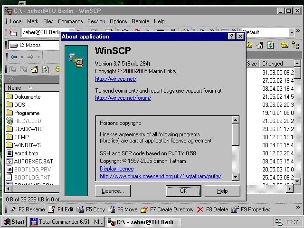304x228 pixels.
Task: Click remote add-bookmark folder icon
Action: tap(285, 45)
